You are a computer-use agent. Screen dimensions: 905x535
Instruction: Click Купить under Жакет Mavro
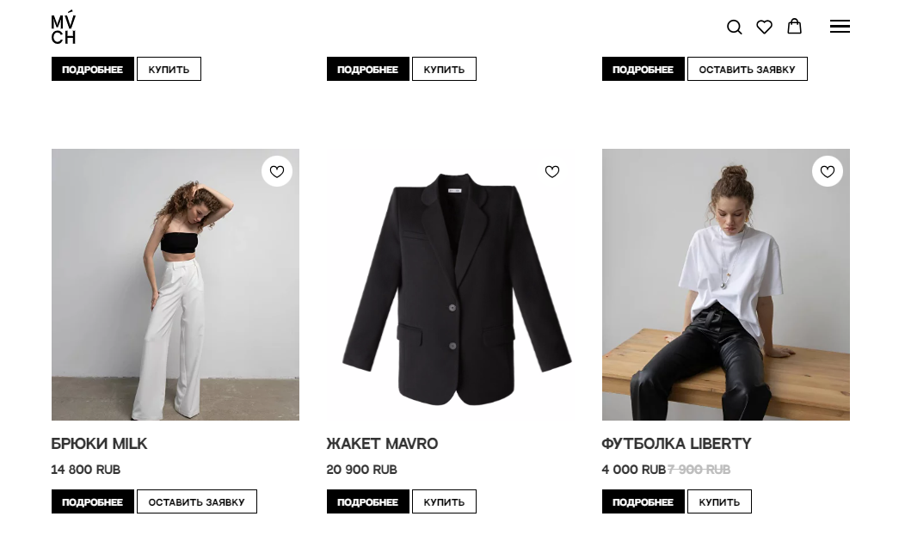point(444,501)
